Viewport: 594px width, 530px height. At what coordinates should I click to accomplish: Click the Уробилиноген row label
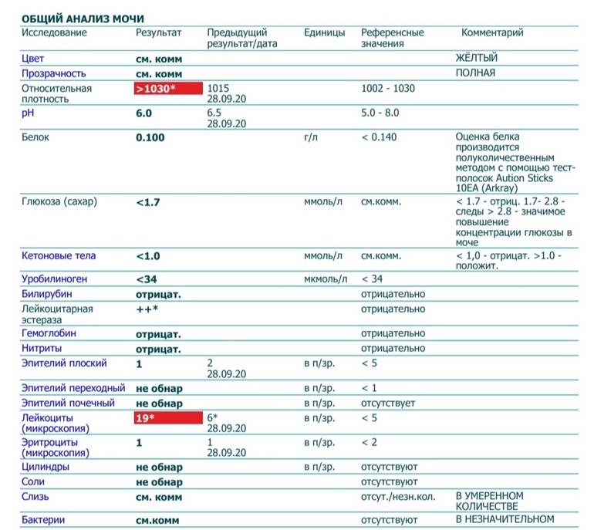54,279
